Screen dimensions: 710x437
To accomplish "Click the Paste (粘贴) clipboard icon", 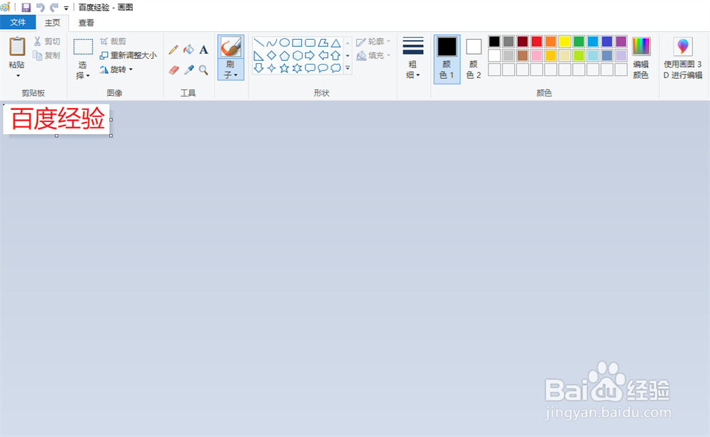I will (17, 47).
